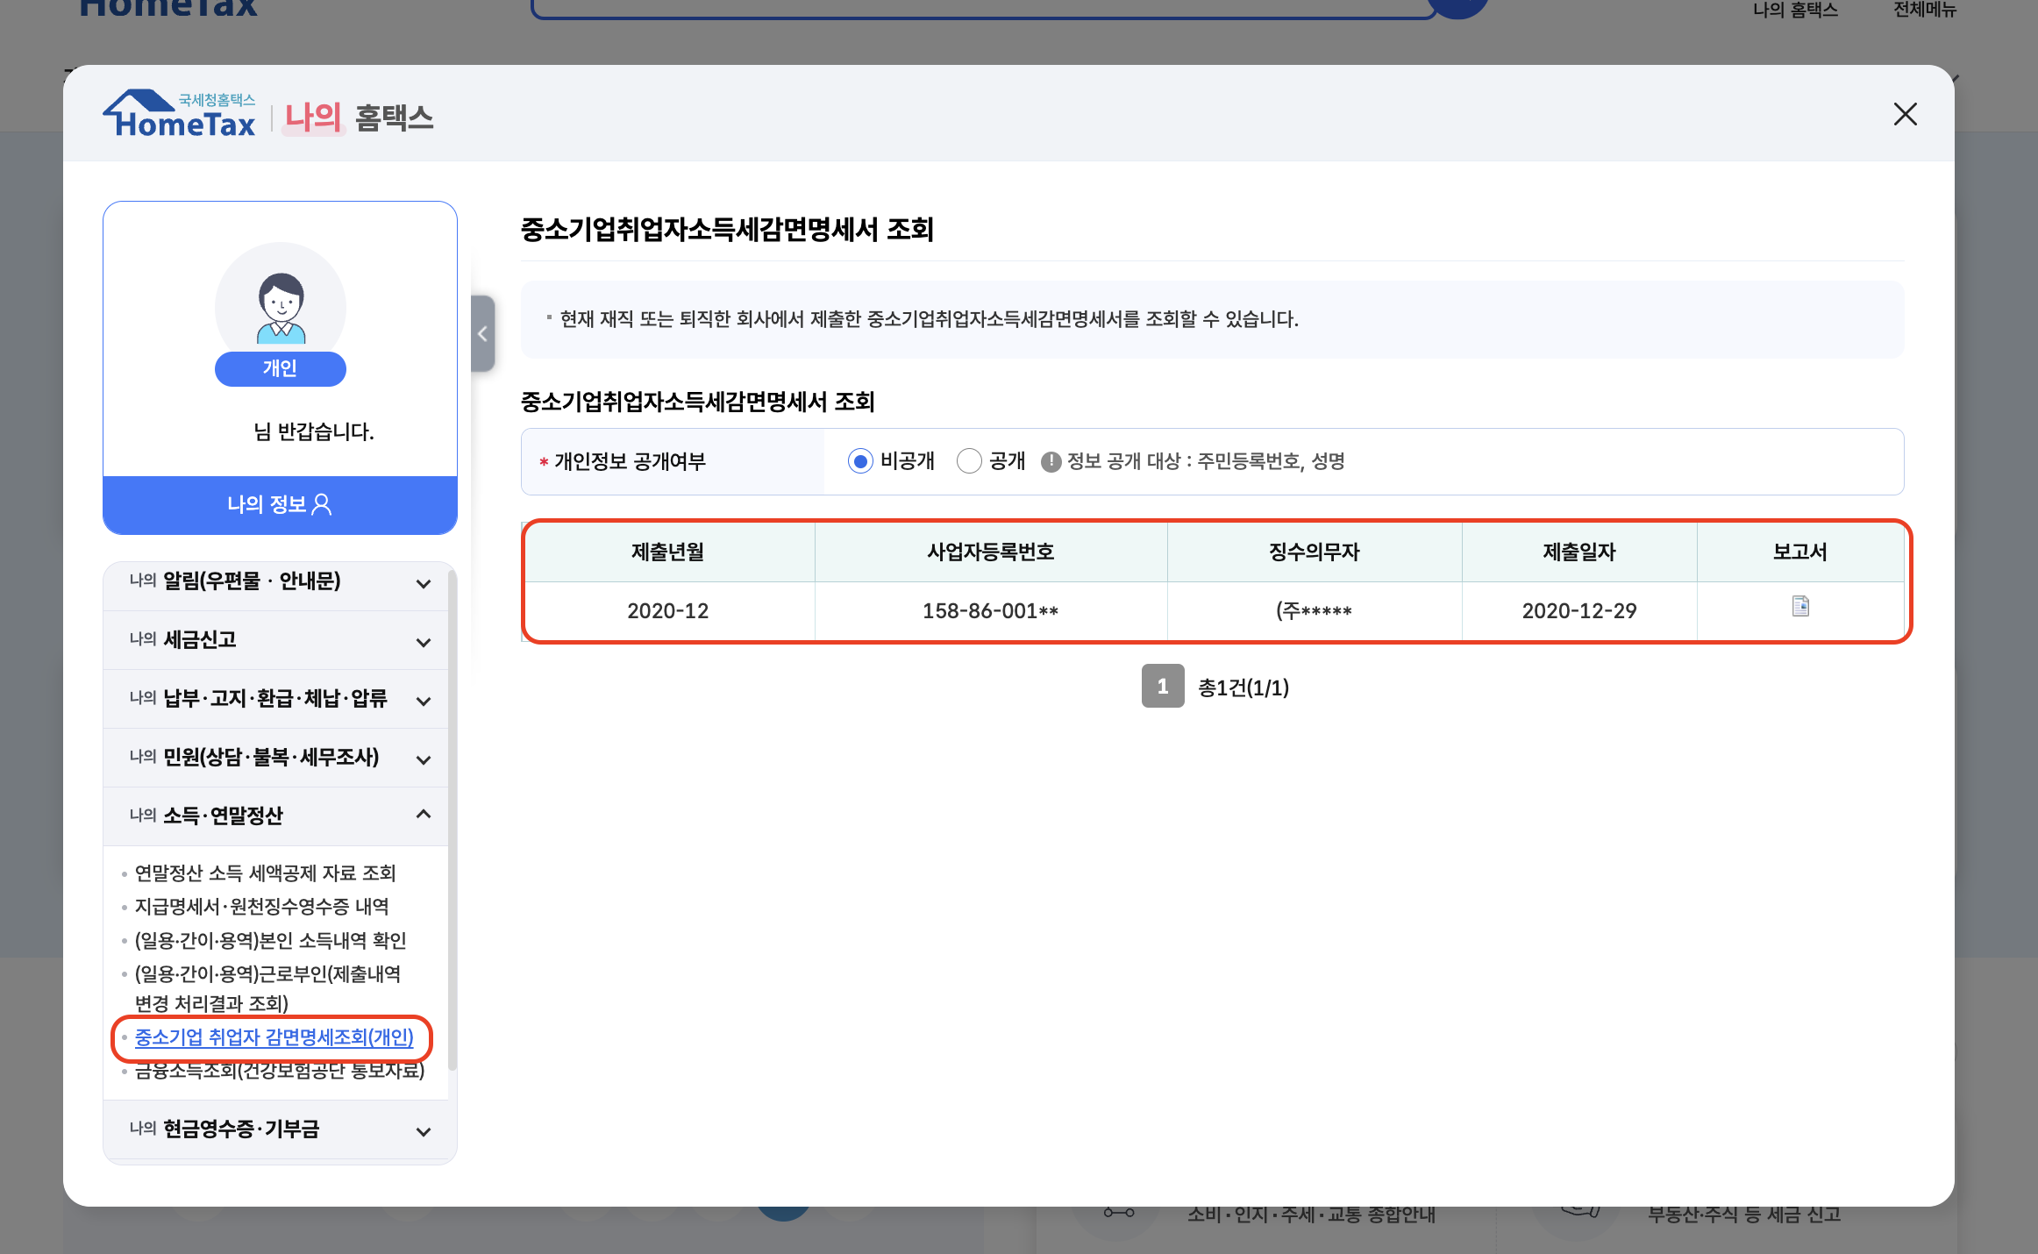This screenshot has height=1254, width=2038.
Task: Collapse the sidebar using left arrow handle
Action: [482, 333]
